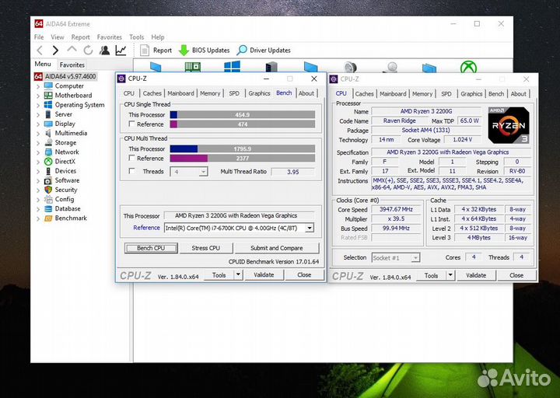Click the Multi Thread Ratio value field
This screenshot has height=398, width=560.
tap(293, 172)
